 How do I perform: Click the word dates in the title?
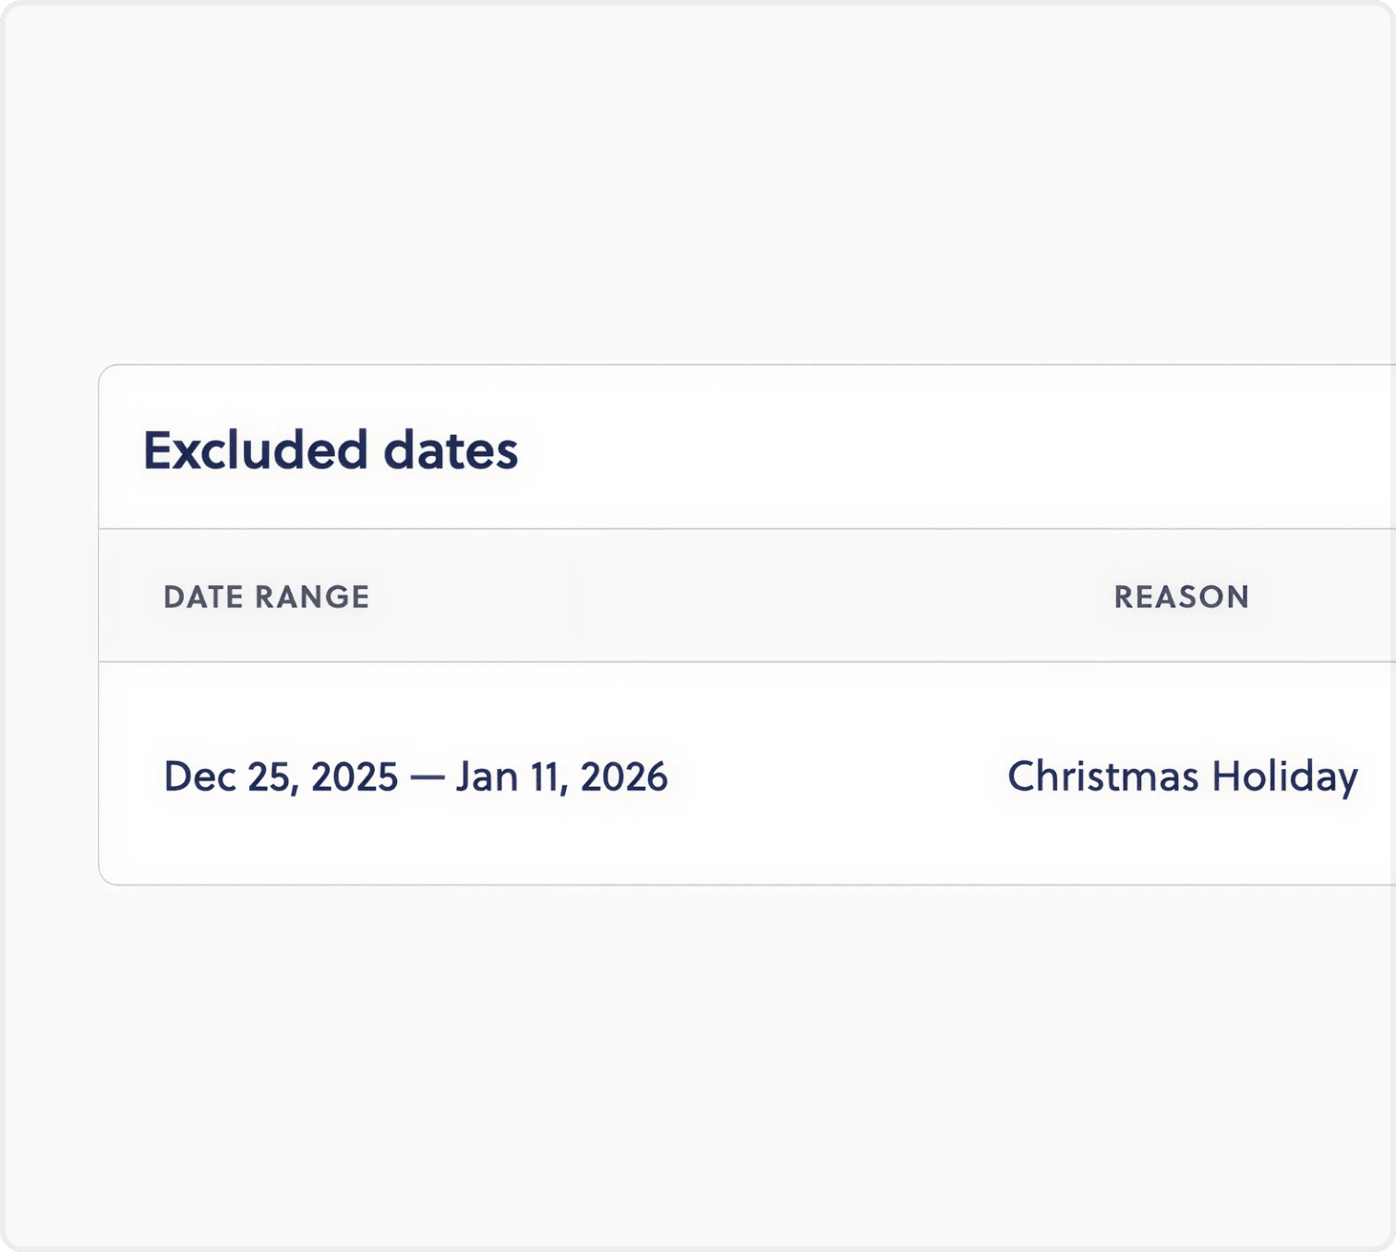click(451, 451)
